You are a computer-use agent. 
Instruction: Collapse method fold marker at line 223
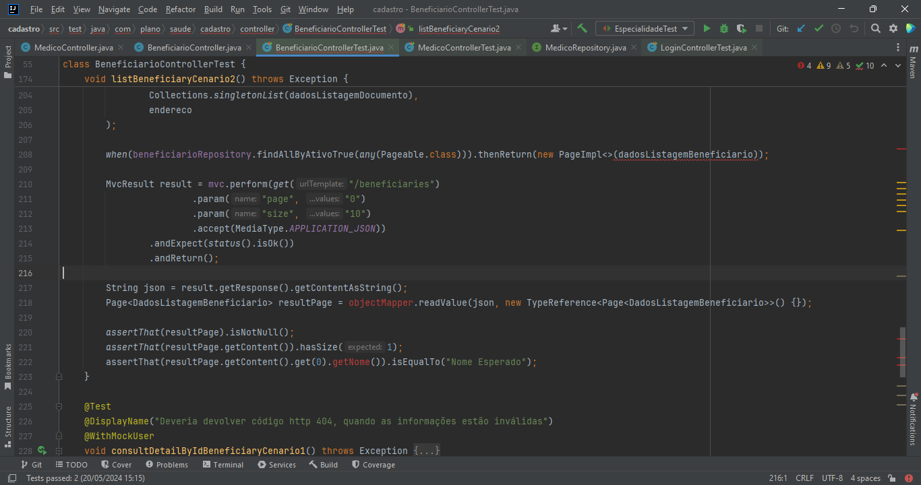[x=59, y=377]
